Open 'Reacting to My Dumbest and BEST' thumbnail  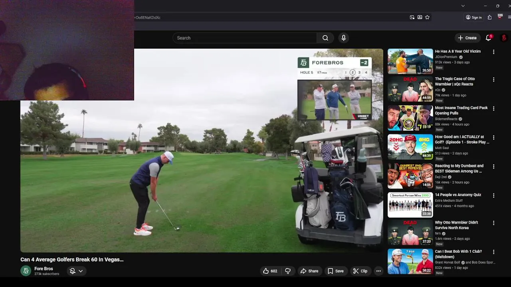point(410,176)
